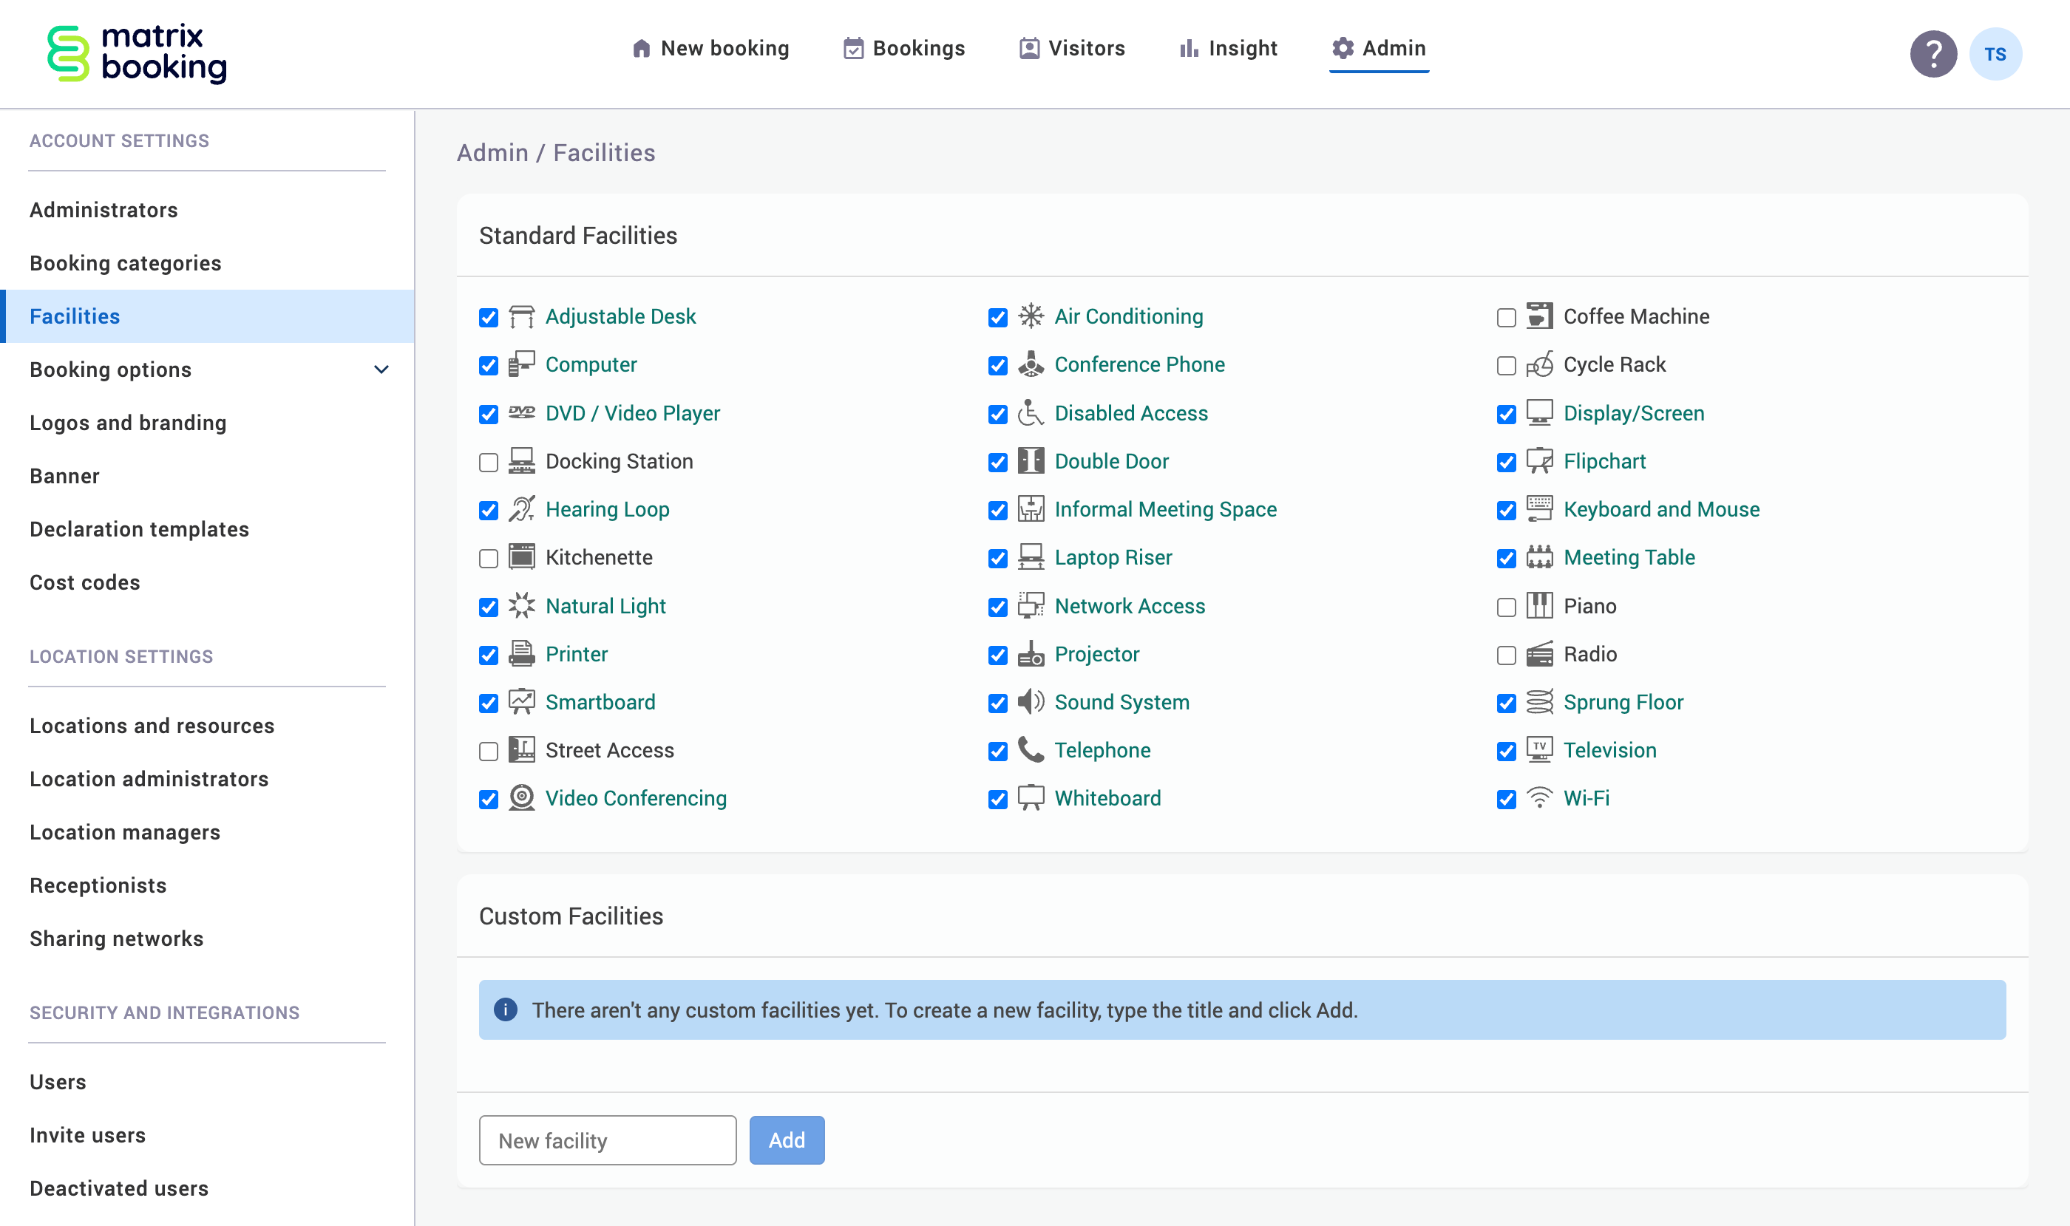
Task: Click the Matrix Booking logo
Action: tap(138, 55)
